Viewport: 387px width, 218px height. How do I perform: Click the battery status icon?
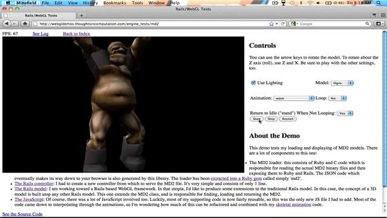click(328, 2)
